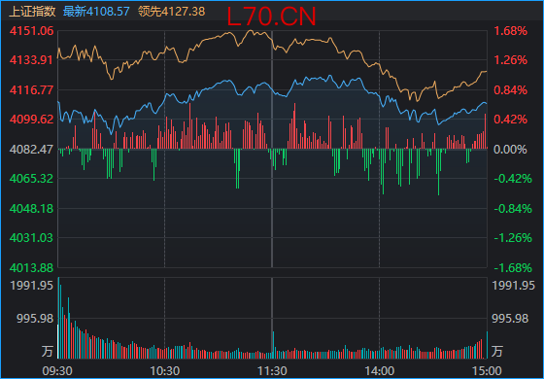Click the left 1991.95 volume label
The width and height of the screenshot is (544, 379).
point(31,286)
